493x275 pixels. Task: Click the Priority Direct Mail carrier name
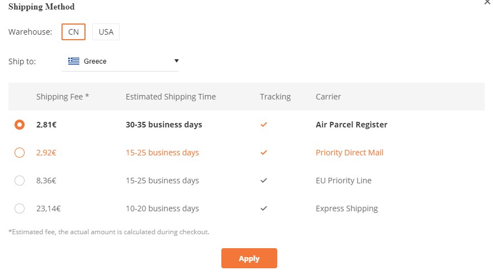click(350, 153)
